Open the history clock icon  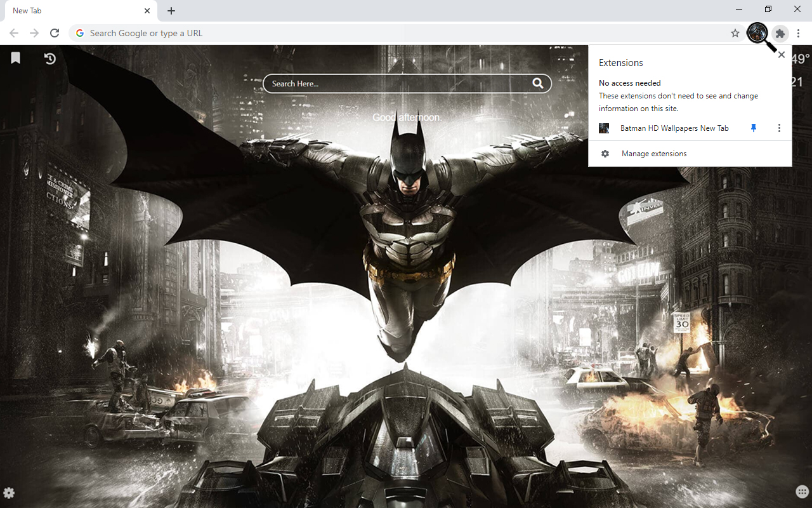[50, 58]
